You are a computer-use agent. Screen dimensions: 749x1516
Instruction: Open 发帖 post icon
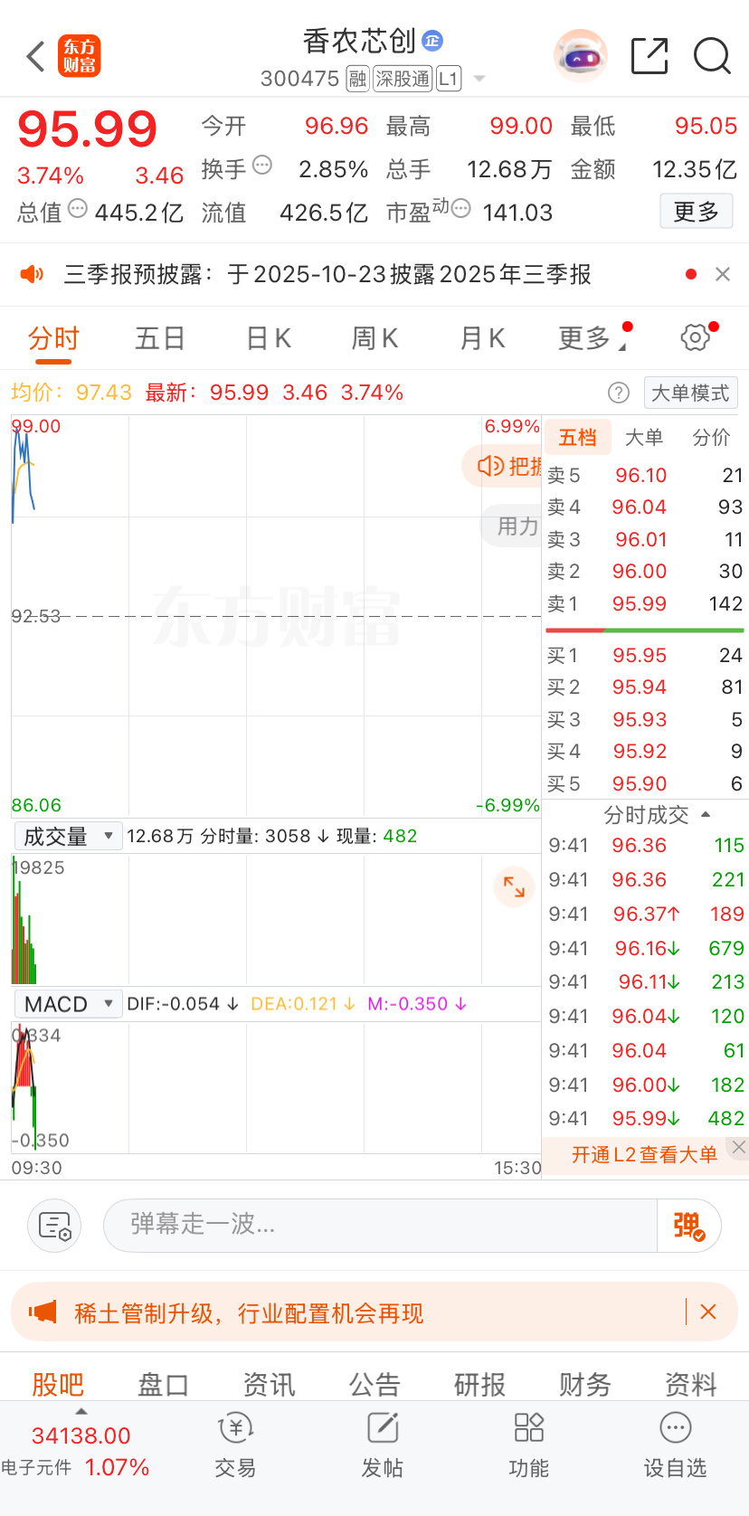pos(383,1446)
